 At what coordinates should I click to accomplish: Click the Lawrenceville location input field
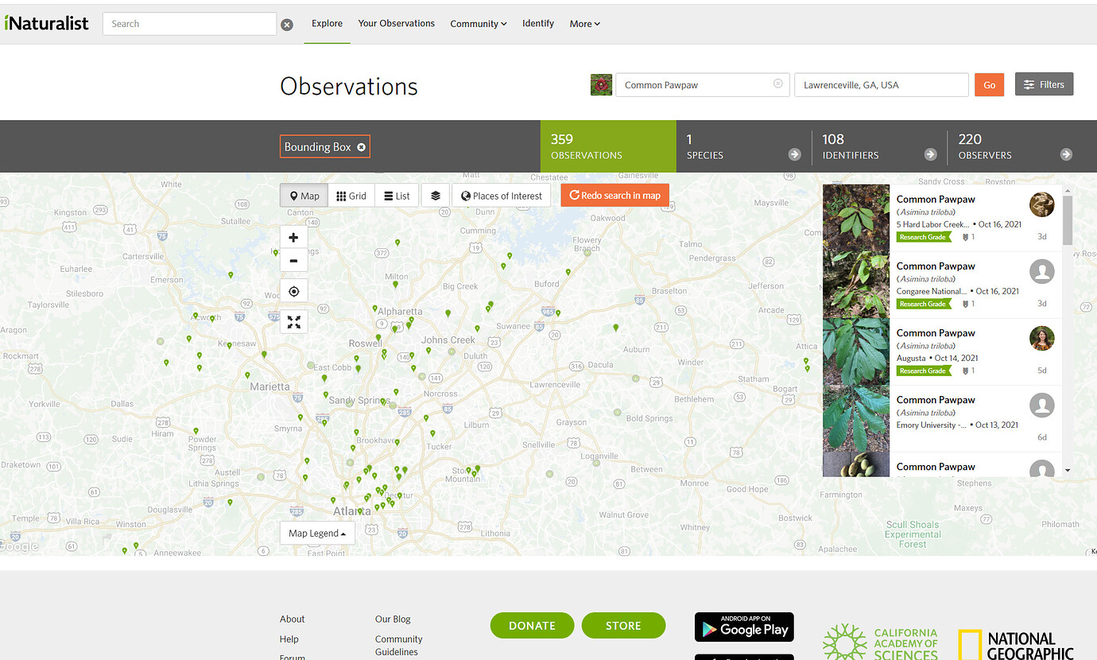point(881,85)
